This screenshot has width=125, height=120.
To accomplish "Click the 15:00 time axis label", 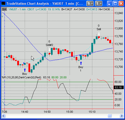I will coord(70,112).
